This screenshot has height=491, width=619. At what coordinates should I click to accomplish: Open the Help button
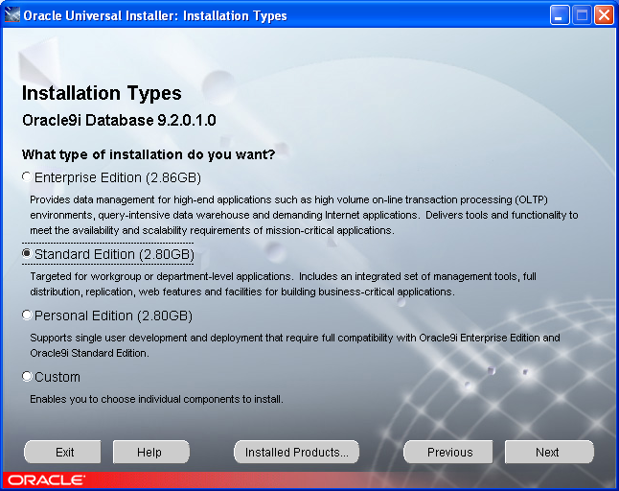pos(151,452)
